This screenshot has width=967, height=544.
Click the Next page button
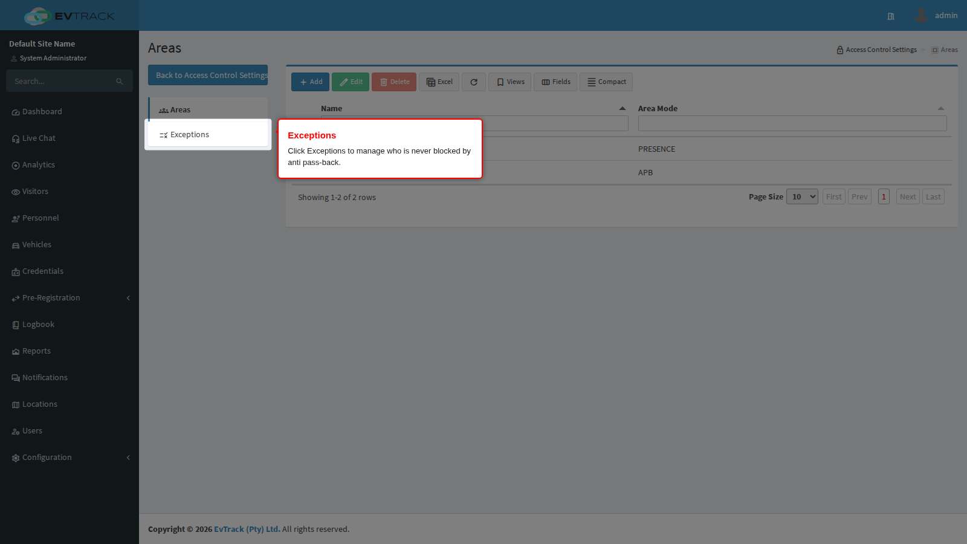(x=908, y=196)
